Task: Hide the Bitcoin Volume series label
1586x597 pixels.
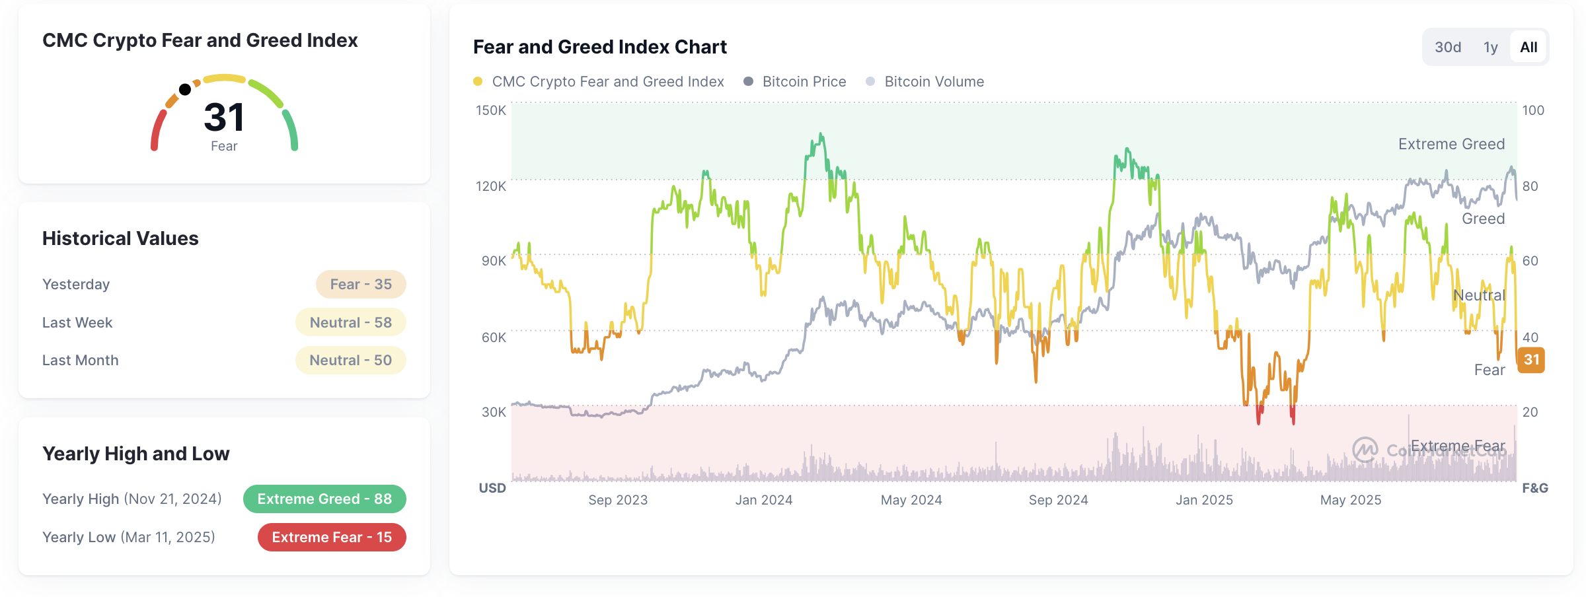Action: (934, 81)
